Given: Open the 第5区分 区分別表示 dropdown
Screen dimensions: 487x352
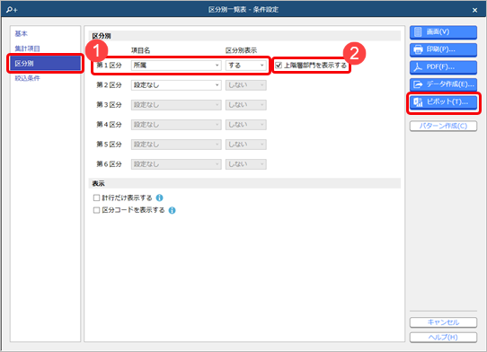Looking at the screenshot, I should pos(246,145).
